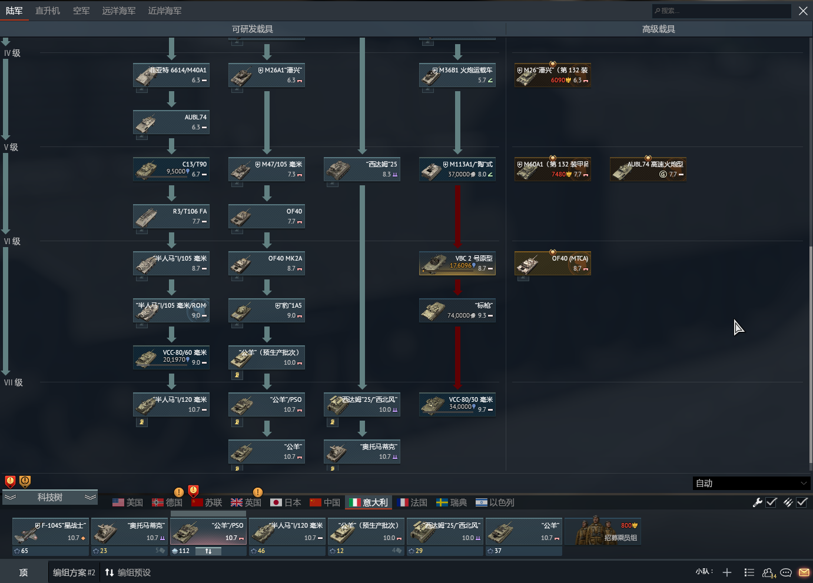Select 半人马 I/120 毫米 crew slot at bottom
Image resolution: width=813 pixels, height=583 pixels.
287,532
